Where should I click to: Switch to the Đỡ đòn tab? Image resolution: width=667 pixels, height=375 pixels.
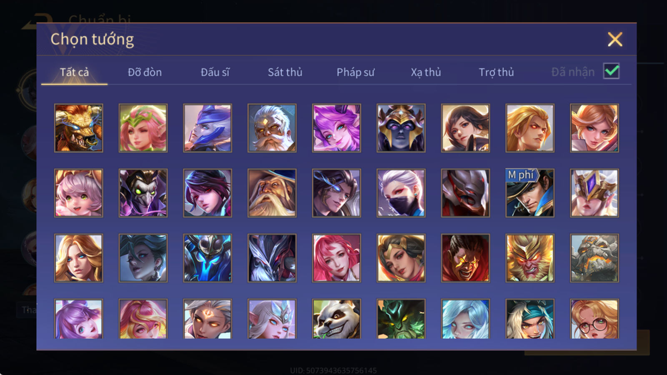tap(145, 72)
